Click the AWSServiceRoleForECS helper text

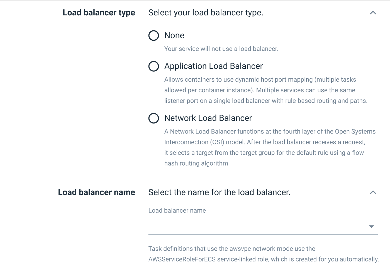[x=263, y=259]
